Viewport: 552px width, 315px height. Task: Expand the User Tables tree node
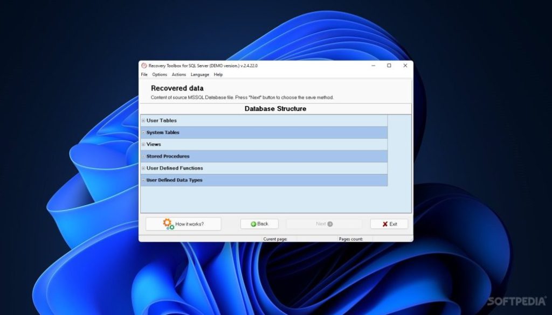(143, 121)
